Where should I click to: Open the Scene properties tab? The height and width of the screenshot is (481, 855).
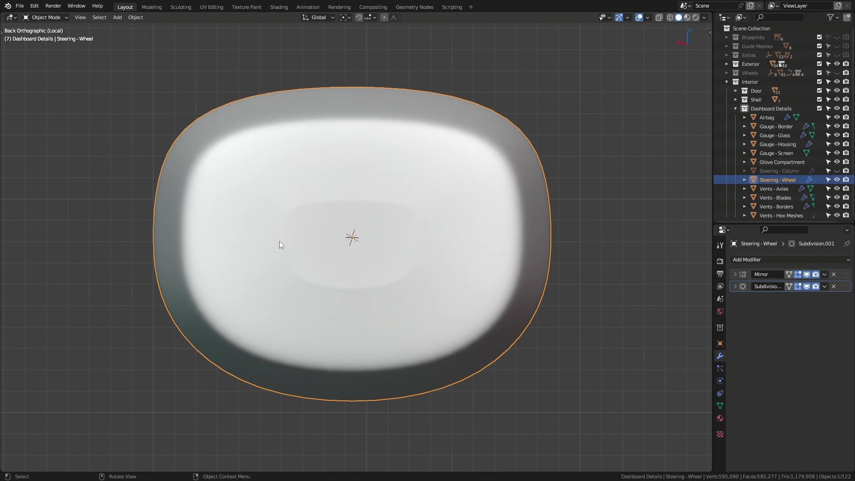click(720, 299)
